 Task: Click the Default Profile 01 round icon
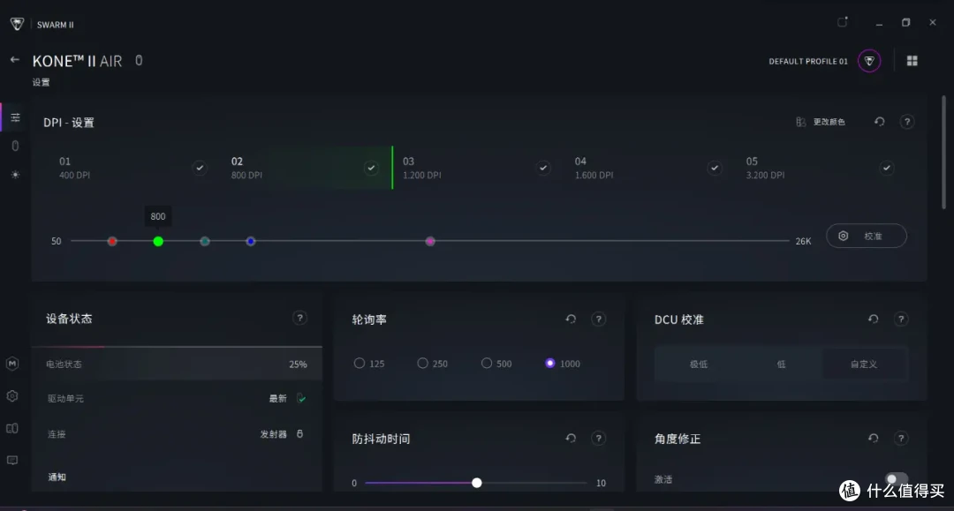point(869,61)
